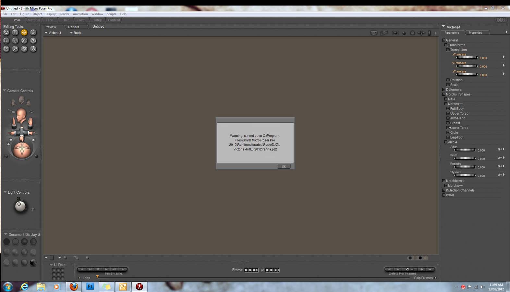Screen dimensions: 510x292
Task: Click the Play button in animation controls
Action: 106,269
